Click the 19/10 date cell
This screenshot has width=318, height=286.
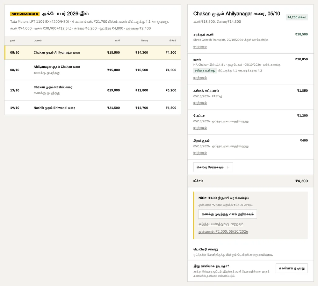pos(15,108)
